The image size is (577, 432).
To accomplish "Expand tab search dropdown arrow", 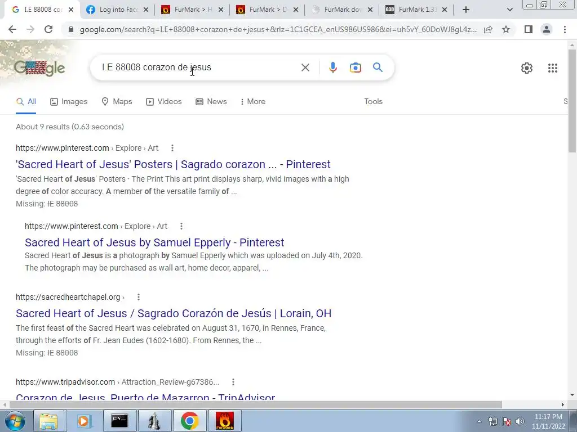I will click(x=509, y=10).
